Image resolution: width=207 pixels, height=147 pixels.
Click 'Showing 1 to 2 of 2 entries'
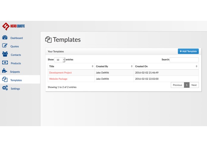(62, 87)
